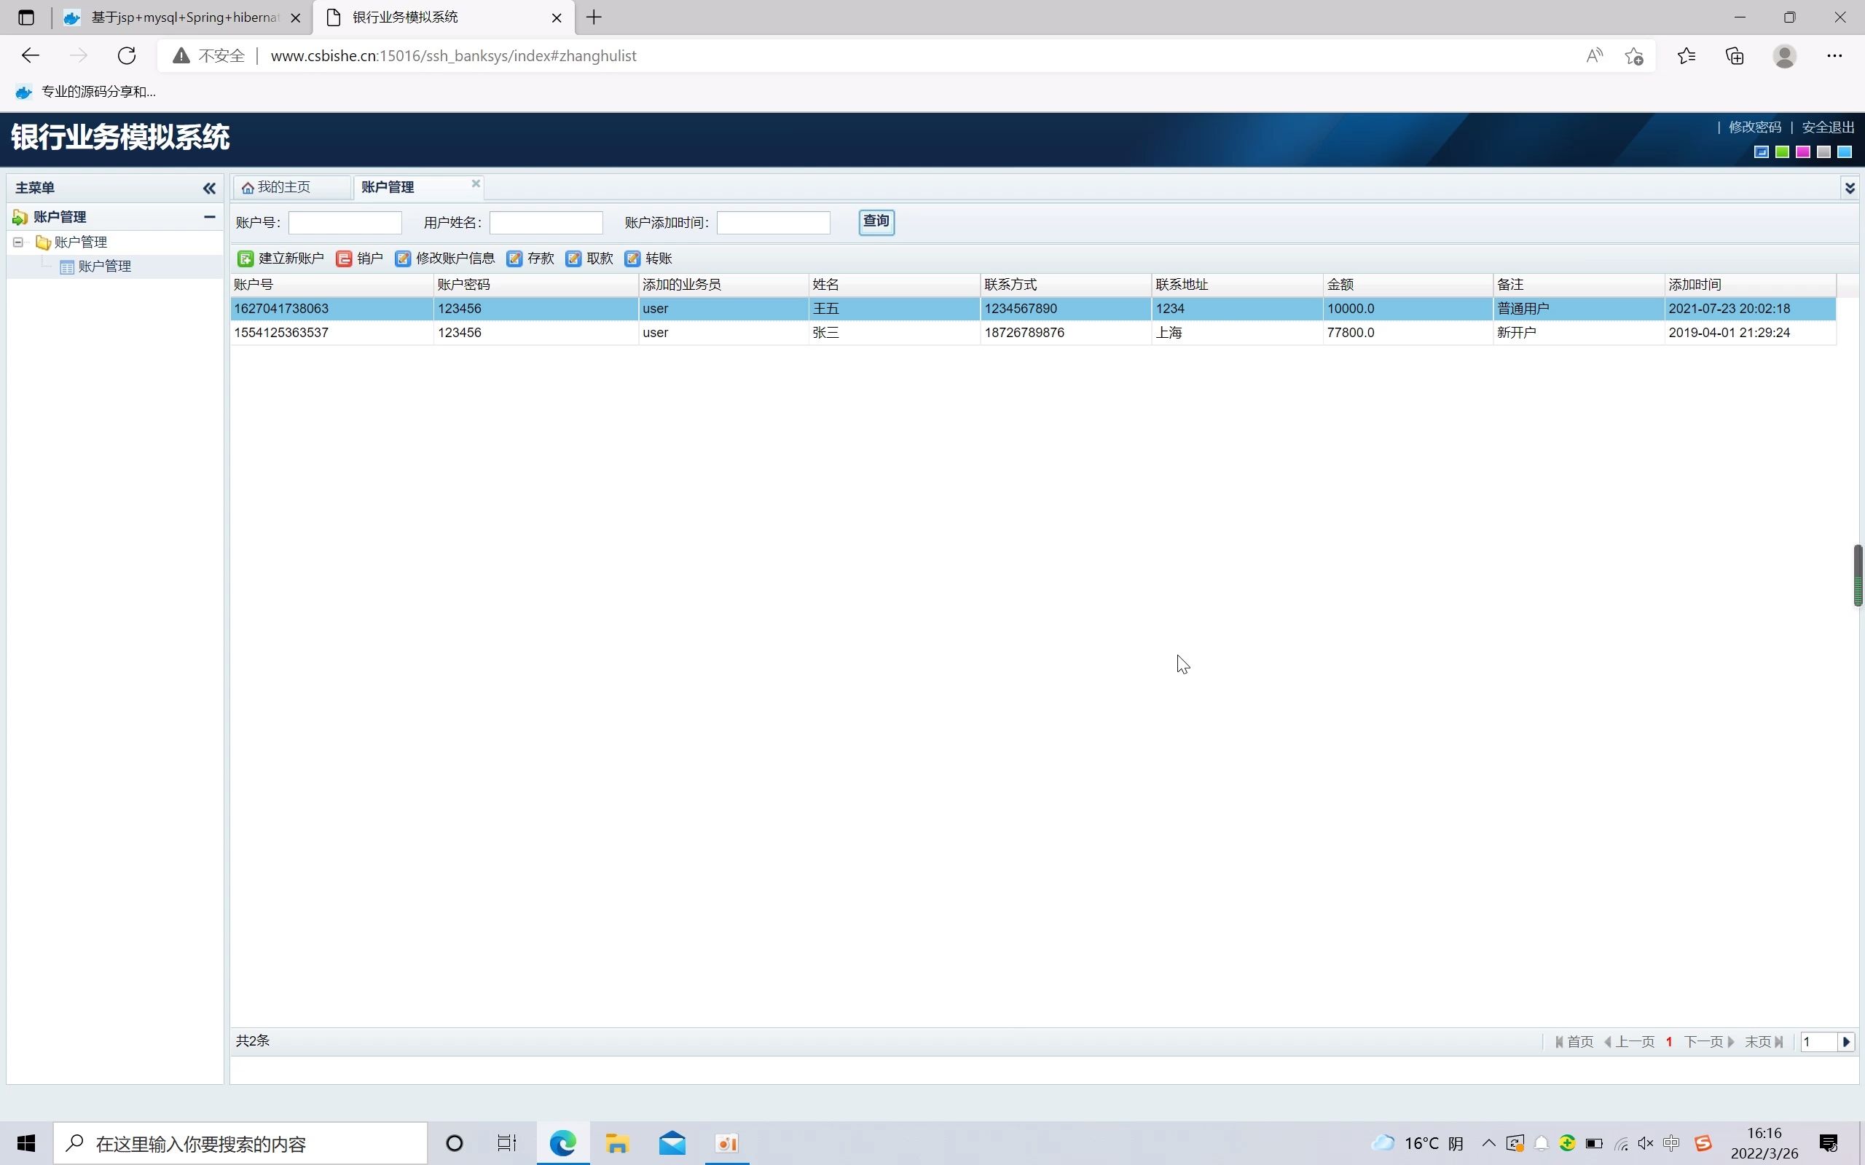Click 修改密码 link in header

tap(1755, 127)
